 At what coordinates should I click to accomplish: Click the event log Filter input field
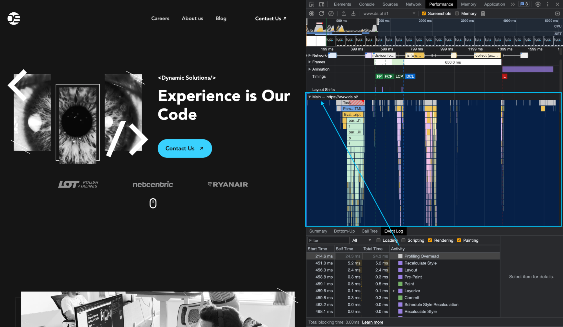[x=328, y=240]
